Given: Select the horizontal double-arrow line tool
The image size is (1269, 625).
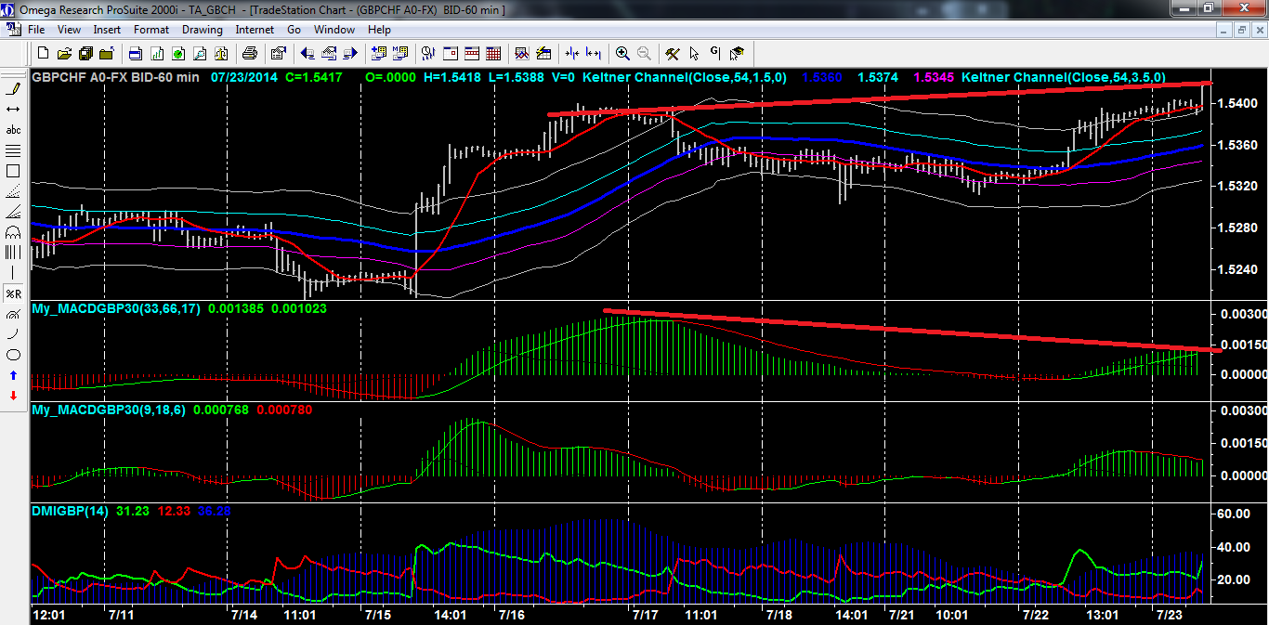Looking at the screenshot, I should (13, 110).
